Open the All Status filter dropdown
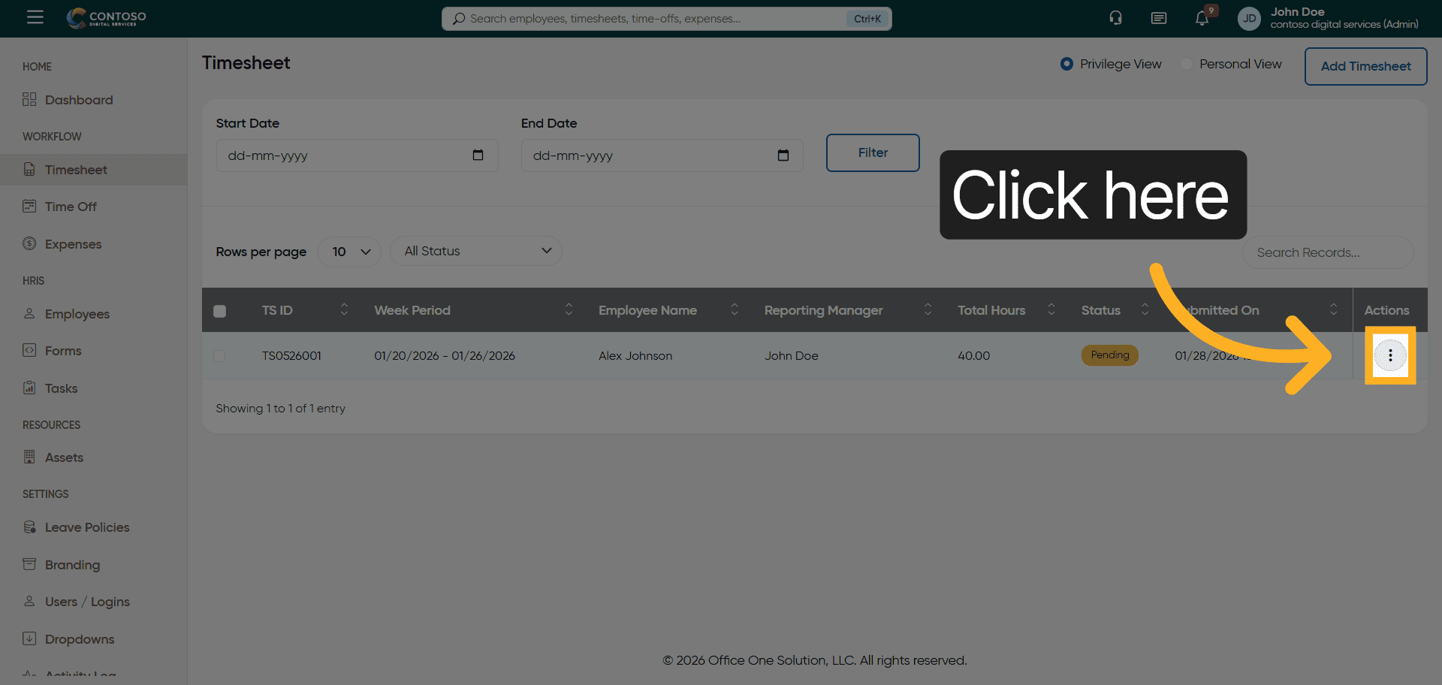This screenshot has width=1442, height=685. coord(476,251)
